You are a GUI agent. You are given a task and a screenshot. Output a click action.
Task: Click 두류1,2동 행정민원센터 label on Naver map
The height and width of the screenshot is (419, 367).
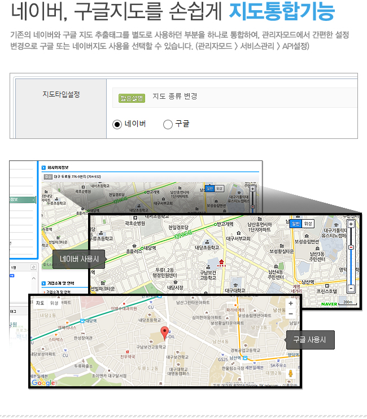[164, 273]
